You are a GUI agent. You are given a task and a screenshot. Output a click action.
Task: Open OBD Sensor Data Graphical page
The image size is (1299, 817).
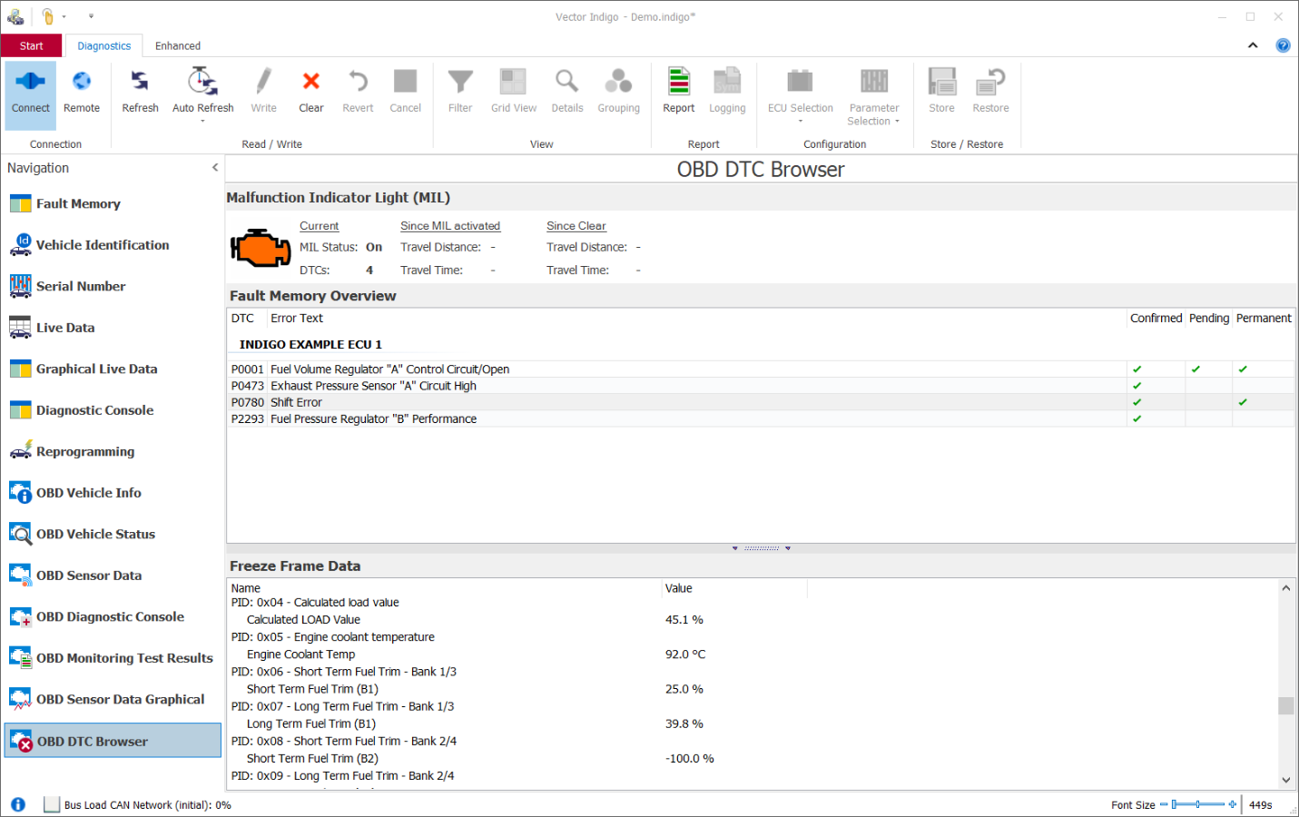pos(113,700)
